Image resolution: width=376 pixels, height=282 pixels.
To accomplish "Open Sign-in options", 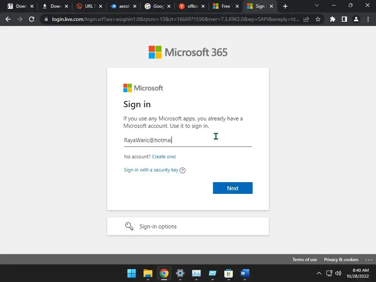I will click(x=188, y=226).
